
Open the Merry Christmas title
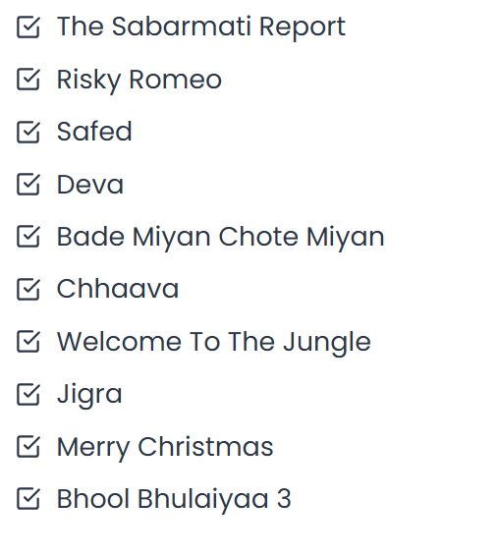click(165, 447)
